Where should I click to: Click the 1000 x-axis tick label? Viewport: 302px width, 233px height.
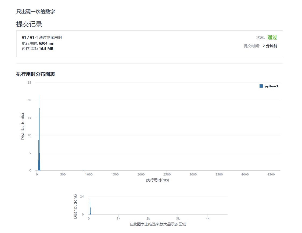click(x=89, y=174)
